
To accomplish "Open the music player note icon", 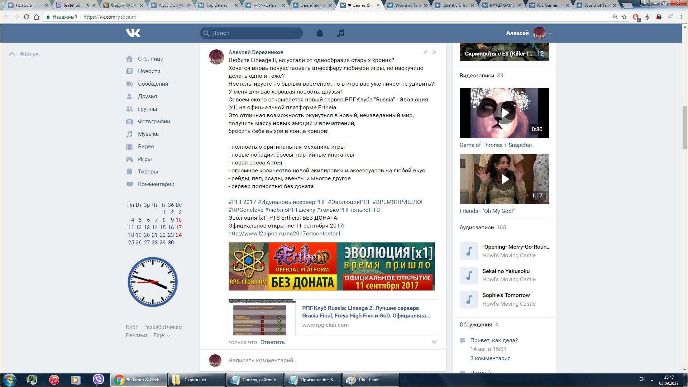I will pyautogui.click(x=340, y=33).
